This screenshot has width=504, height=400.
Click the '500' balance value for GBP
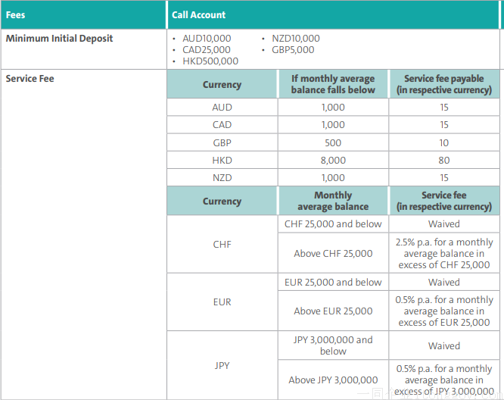[x=333, y=142]
